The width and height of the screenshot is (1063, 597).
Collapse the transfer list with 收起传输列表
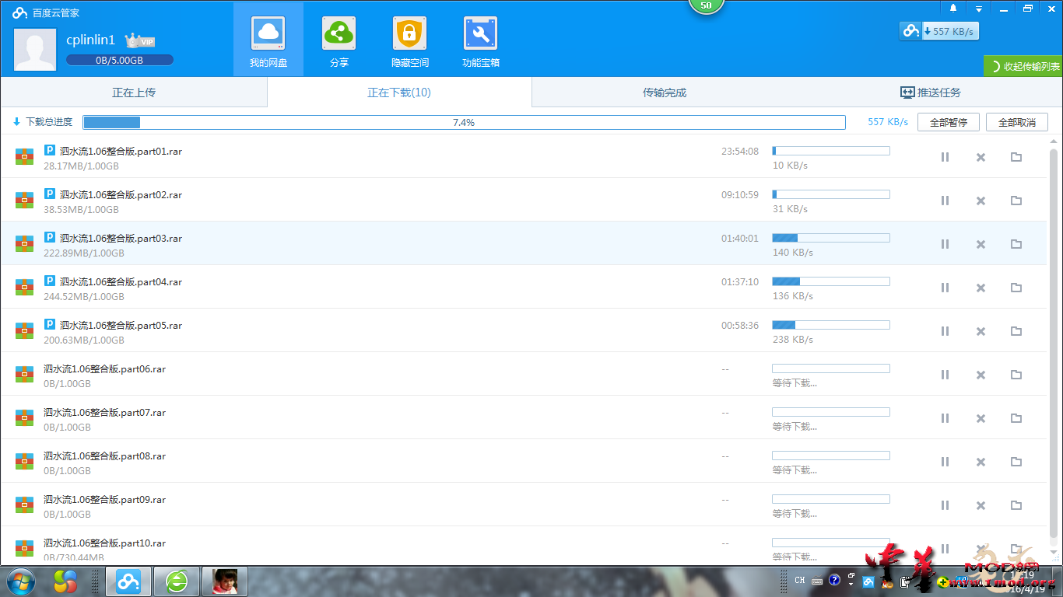coord(1024,66)
